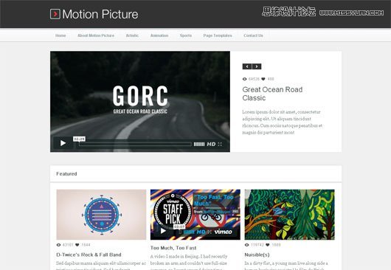
Task: Select the Artistic menu item
Action: coord(132,35)
